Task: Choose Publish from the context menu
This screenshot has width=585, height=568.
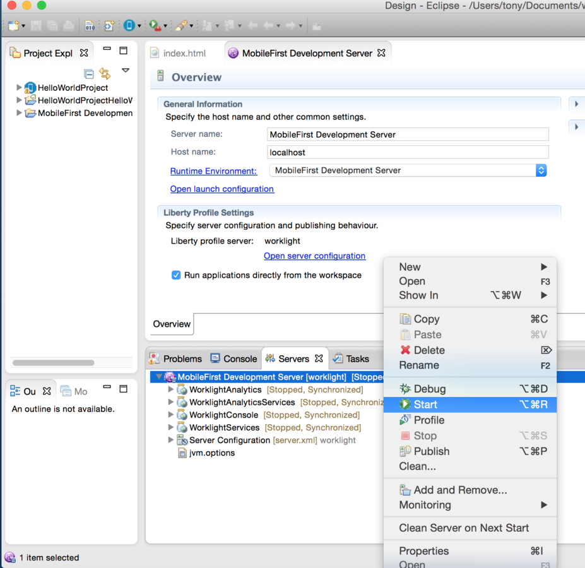Action: (x=470, y=451)
